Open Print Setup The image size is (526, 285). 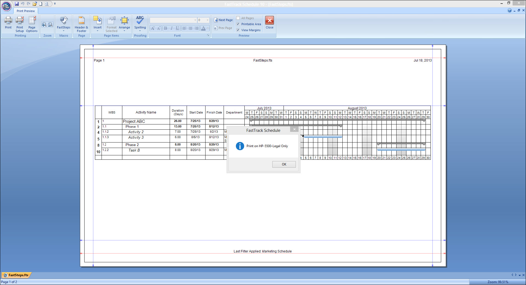[20, 24]
